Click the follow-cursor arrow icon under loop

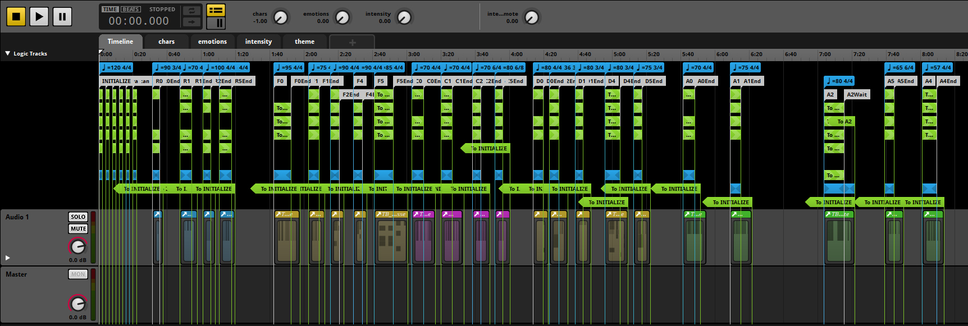[x=191, y=22]
